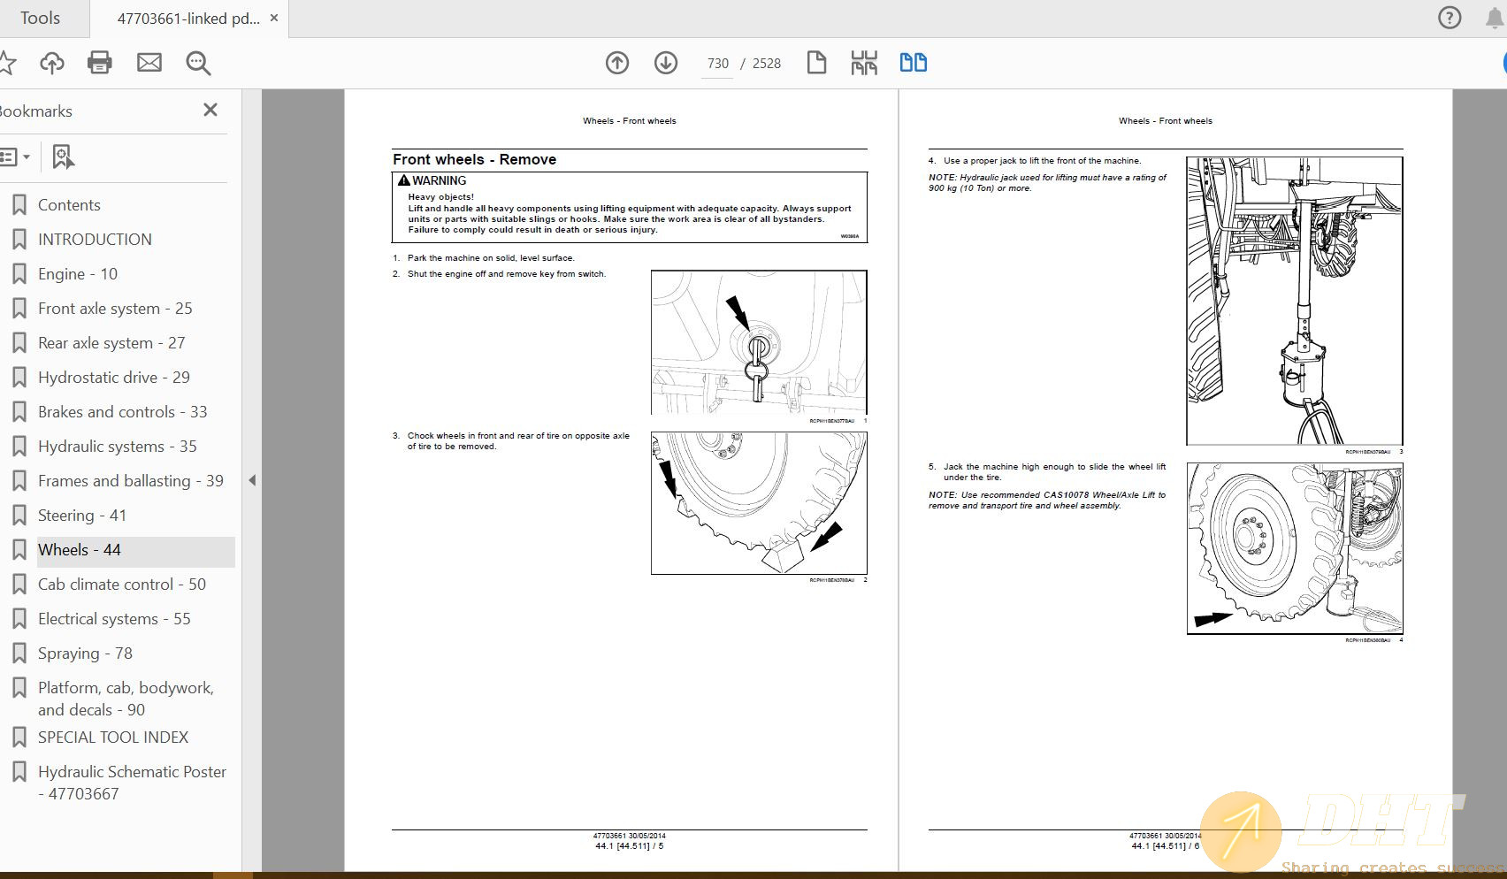1507x879 pixels.
Task: Open Electrical systems - 55 bookmark
Action: point(114,619)
